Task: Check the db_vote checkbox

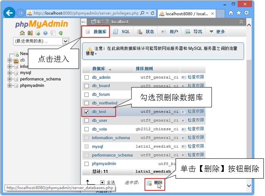Action: [86, 129]
